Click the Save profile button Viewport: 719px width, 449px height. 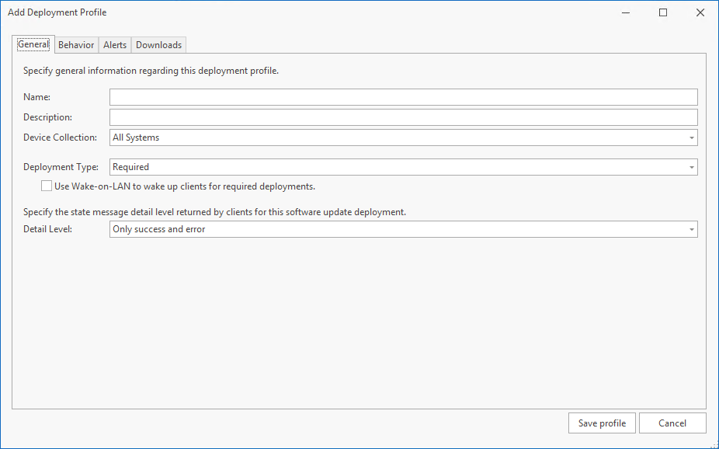click(x=602, y=423)
